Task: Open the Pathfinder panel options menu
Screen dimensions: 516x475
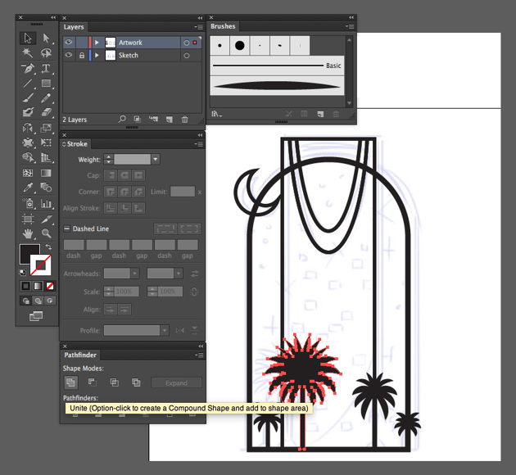Action: tap(199, 355)
